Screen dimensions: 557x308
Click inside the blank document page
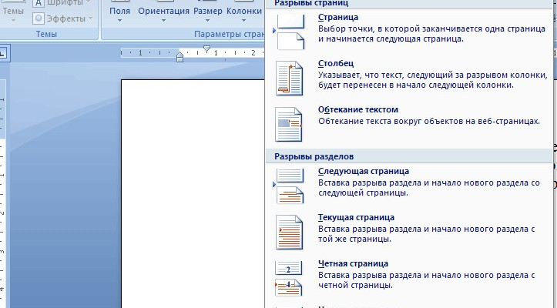pyautogui.click(x=193, y=193)
